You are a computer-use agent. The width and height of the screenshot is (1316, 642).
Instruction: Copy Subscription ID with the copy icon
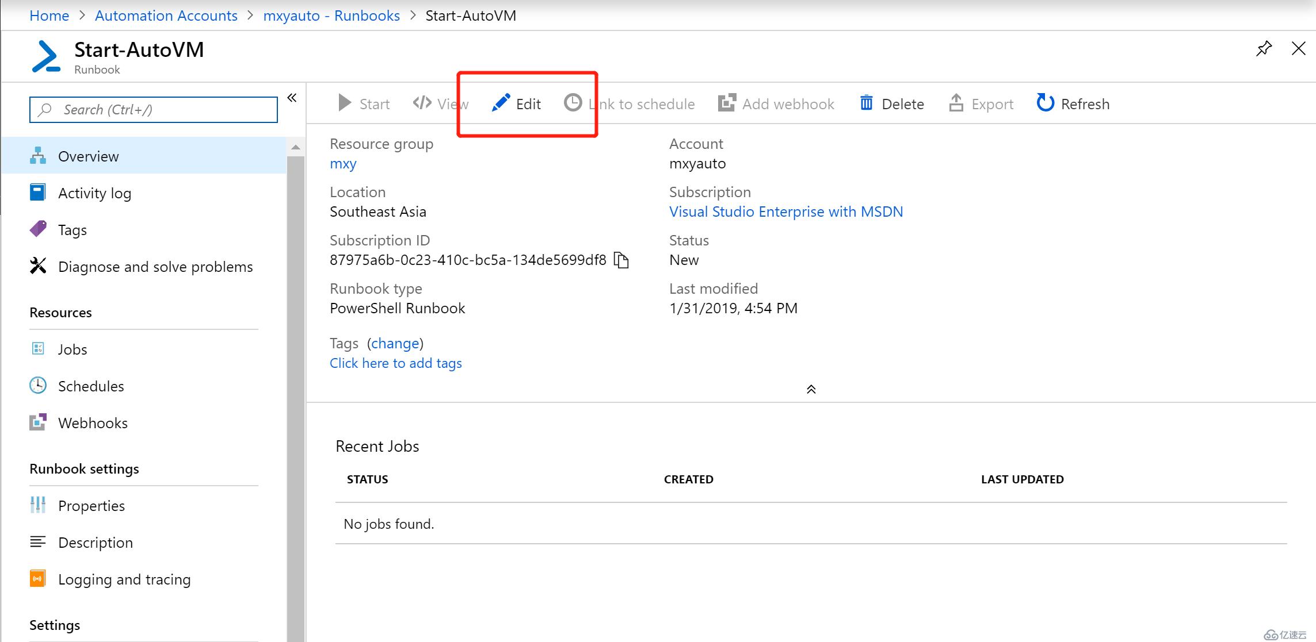(621, 260)
